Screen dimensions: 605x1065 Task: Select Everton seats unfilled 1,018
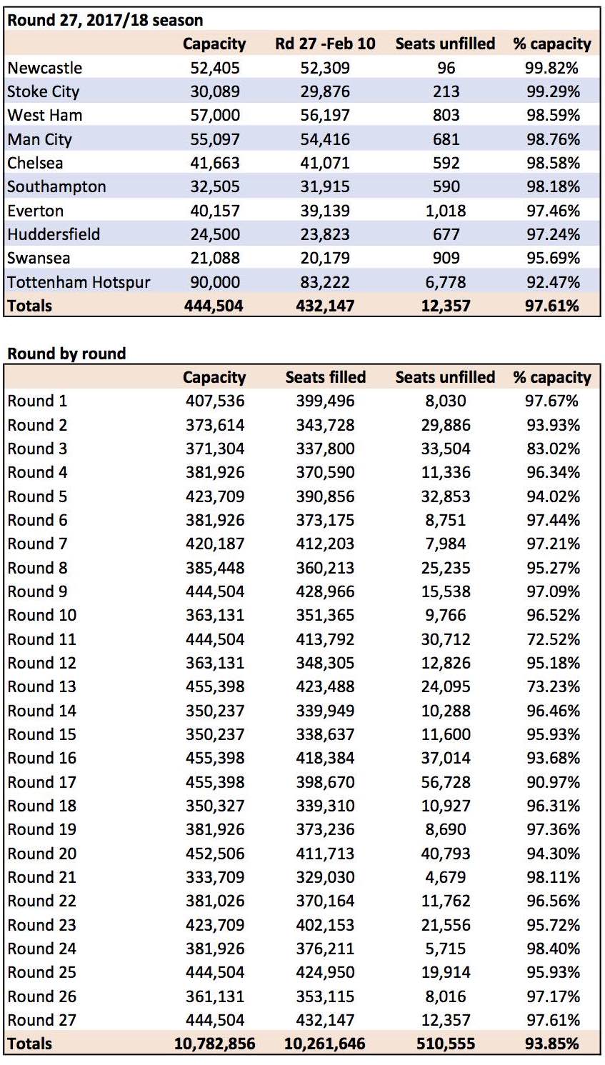click(446, 211)
